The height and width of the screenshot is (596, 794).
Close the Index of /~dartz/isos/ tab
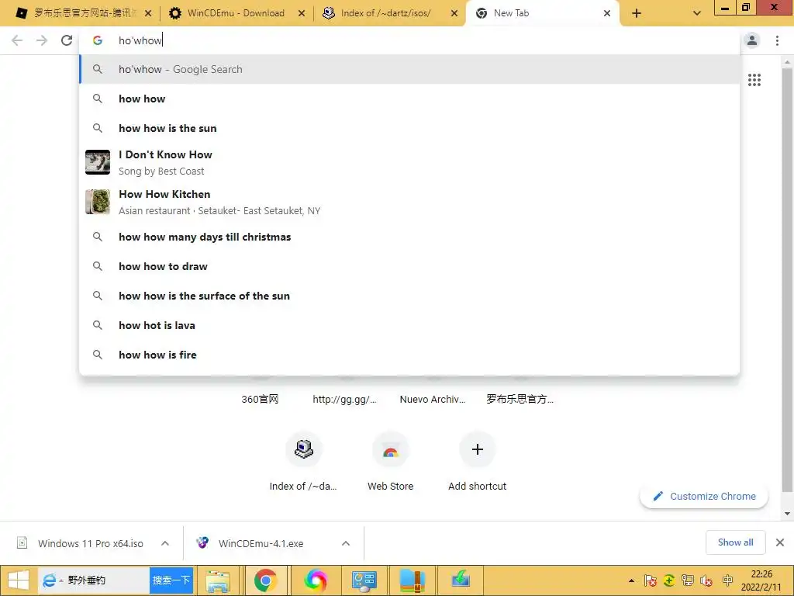pos(454,13)
